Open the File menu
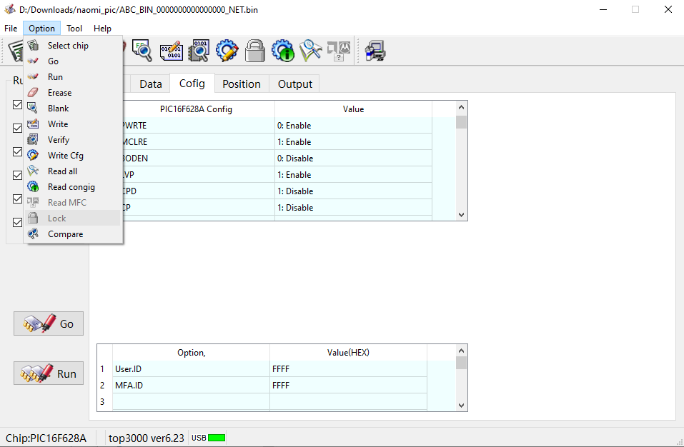The width and height of the screenshot is (684, 447). tap(11, 29)
